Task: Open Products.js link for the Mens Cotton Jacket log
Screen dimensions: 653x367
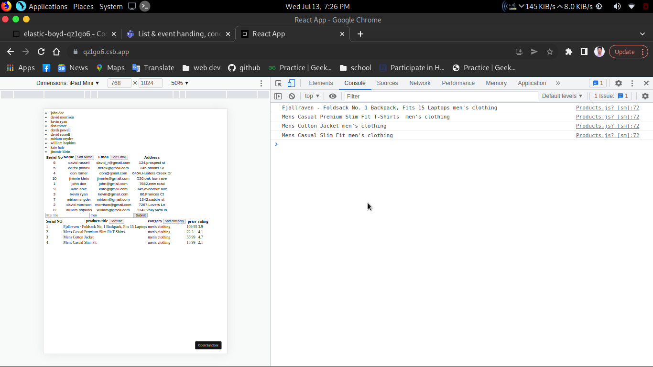Action: (608, 126)
